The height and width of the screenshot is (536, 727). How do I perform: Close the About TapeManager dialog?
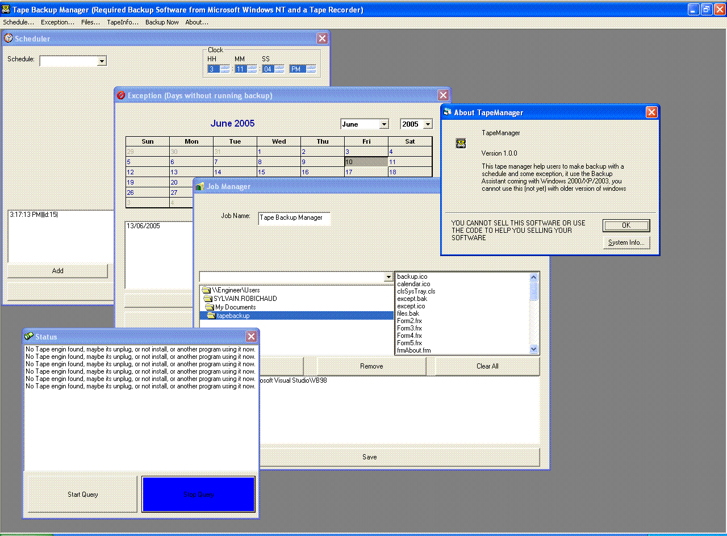click(651, 112)
